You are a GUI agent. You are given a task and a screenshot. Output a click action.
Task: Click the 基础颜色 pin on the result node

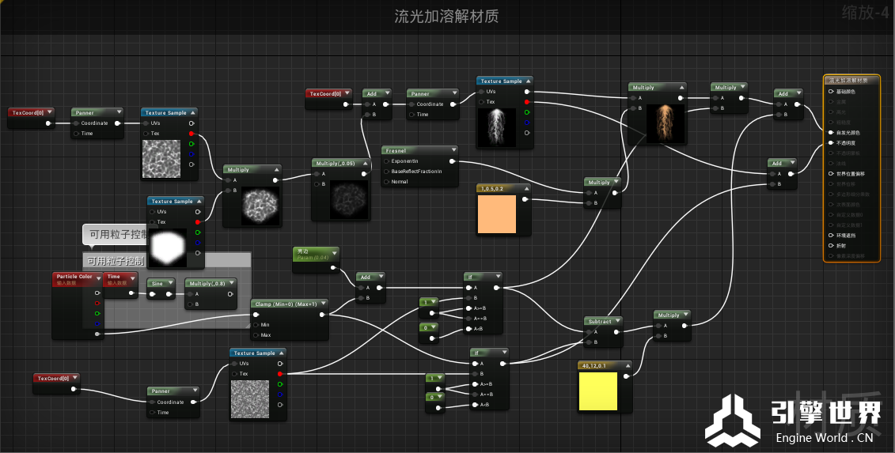pyautogui.click(x=830, y=91)
